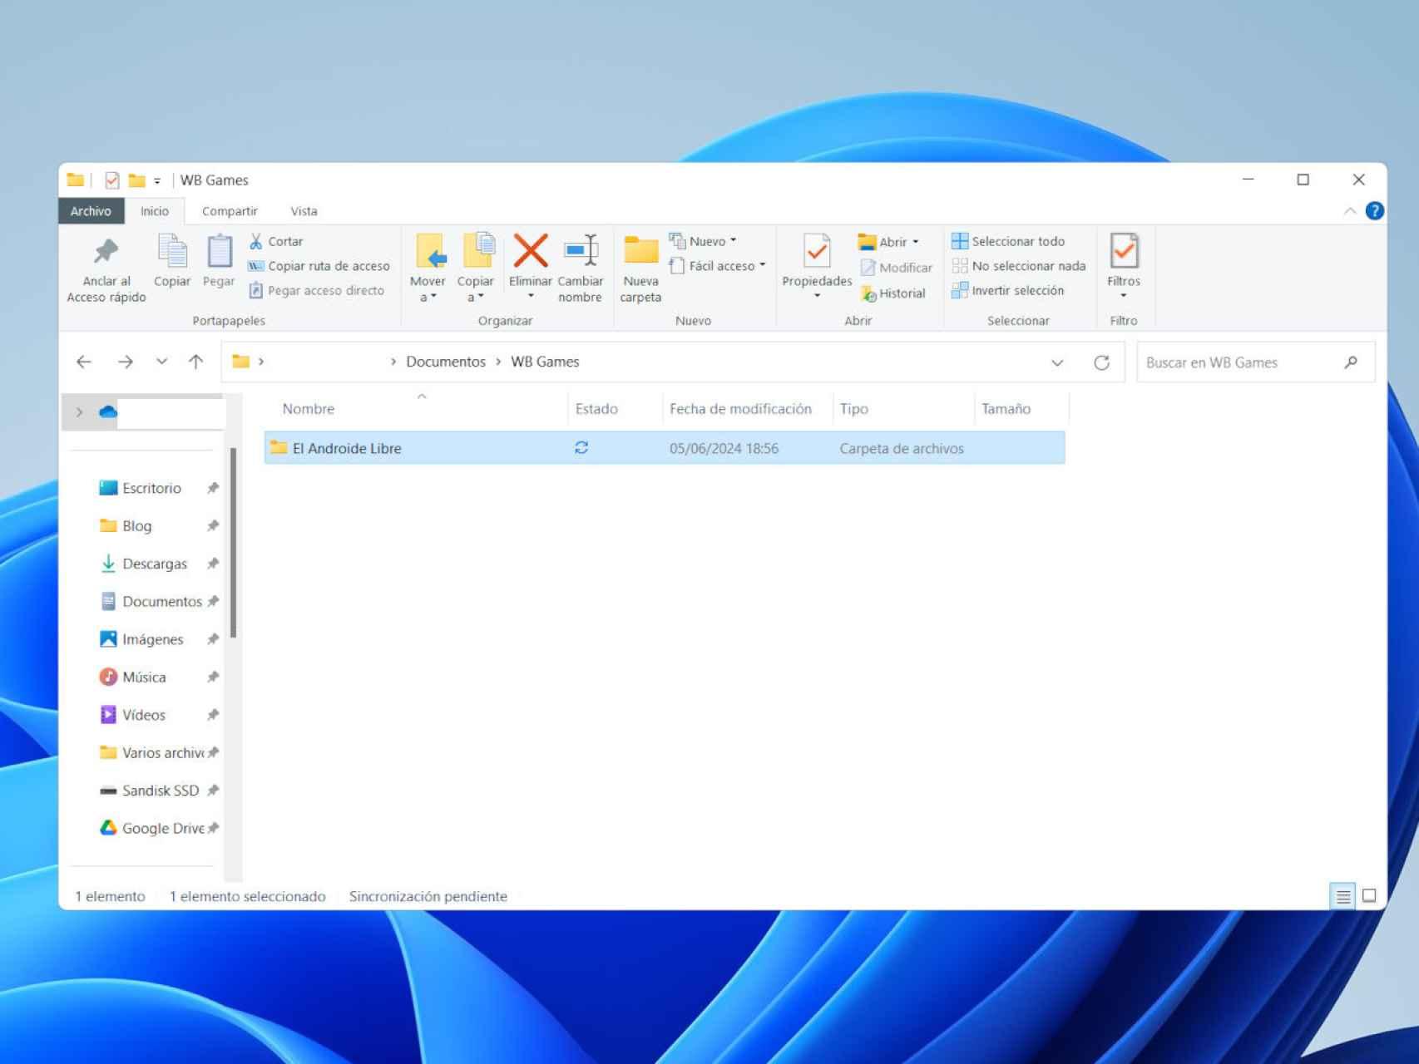Click the Modificar option
Image resolution: width=1419 pixels, height=1064 pixels.
896,268
